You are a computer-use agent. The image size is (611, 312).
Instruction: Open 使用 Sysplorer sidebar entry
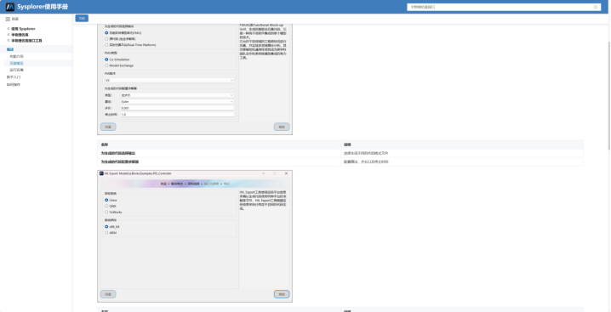tap(23, 29)
